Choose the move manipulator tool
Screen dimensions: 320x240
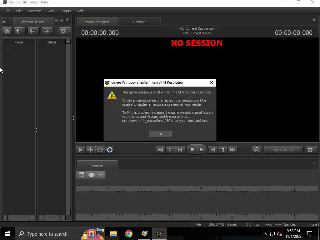(x=90, y=150)
